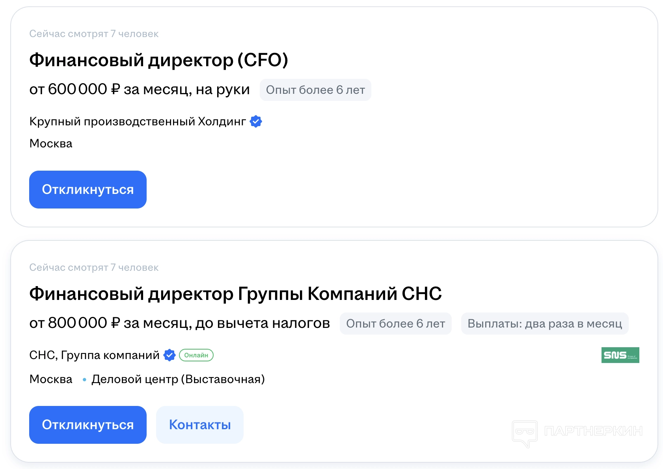Click the verified checkmark next to СНС, Группа компаний

pos(169,355)
